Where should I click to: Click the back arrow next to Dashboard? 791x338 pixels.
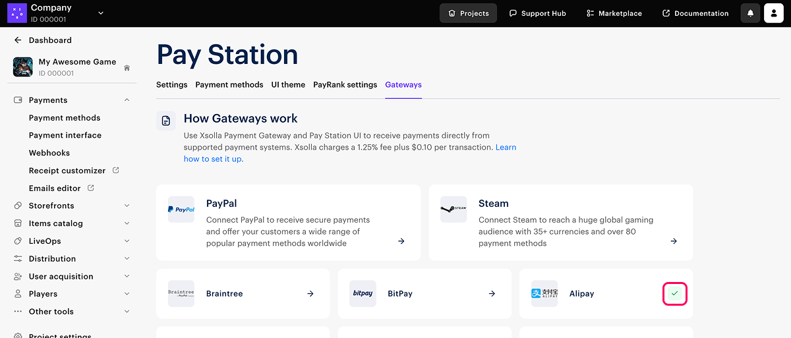[18, 40]
